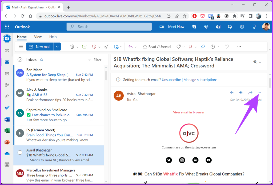This screenshot has width=273, height=185.
Task: Open the Calendar in the left sidebar
Action: pyautogui.click(x=7, y=74)
